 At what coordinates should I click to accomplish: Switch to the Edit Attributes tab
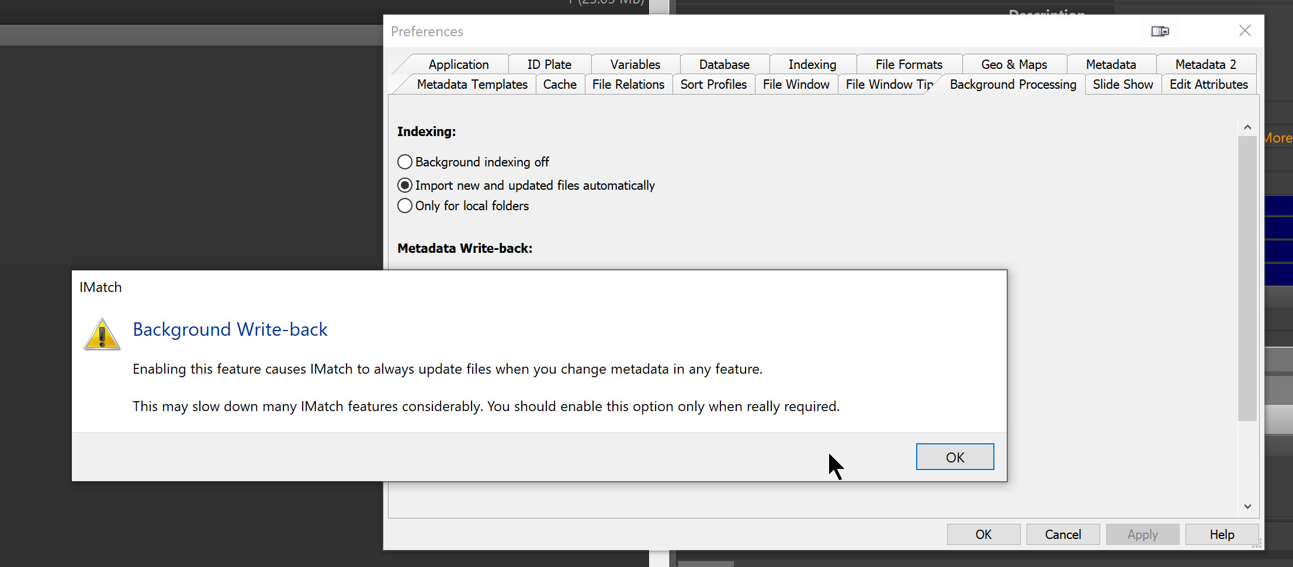click(1208, 85)
